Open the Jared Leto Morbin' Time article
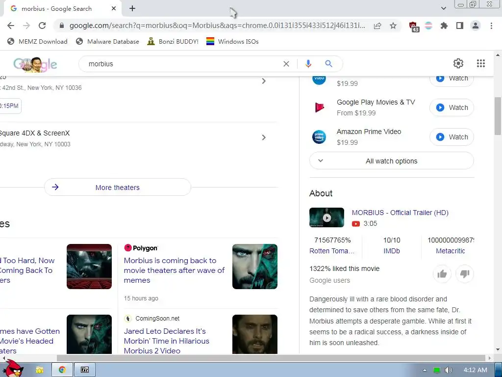The height and width of the screenshot is (377, 502). pyautogui.click(x=167, y=341)
